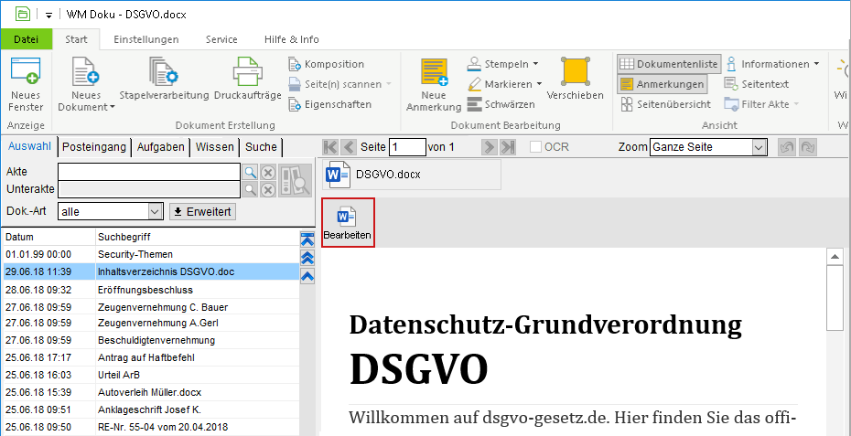Open the Suche tab

(261, 146)
